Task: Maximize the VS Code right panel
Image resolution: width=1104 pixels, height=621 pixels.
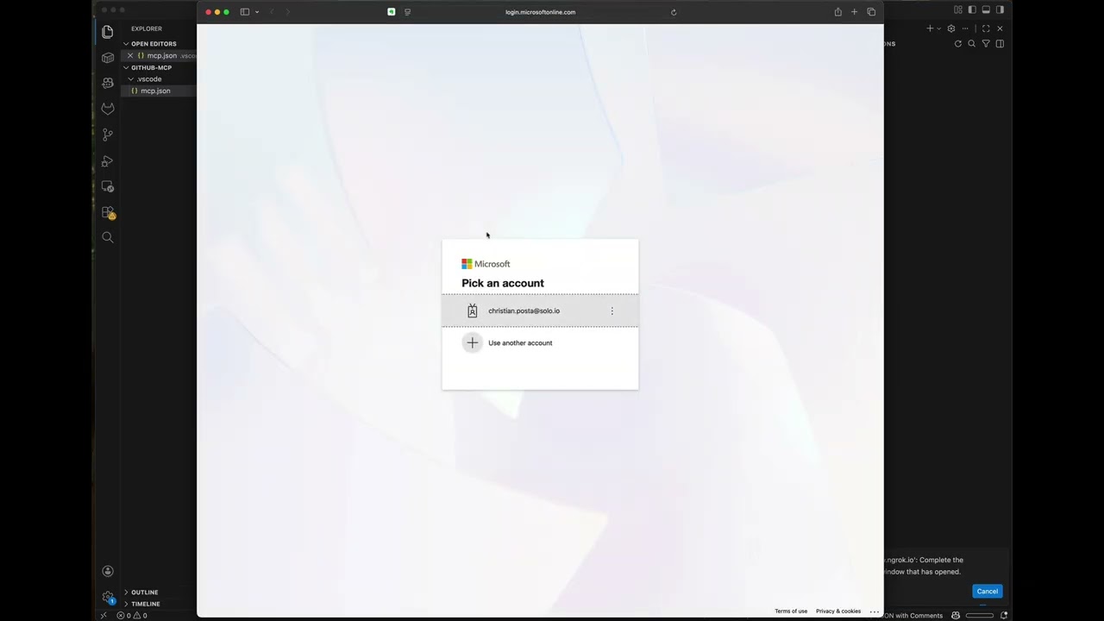Action: pyautogui.click(x=986, y=28)
